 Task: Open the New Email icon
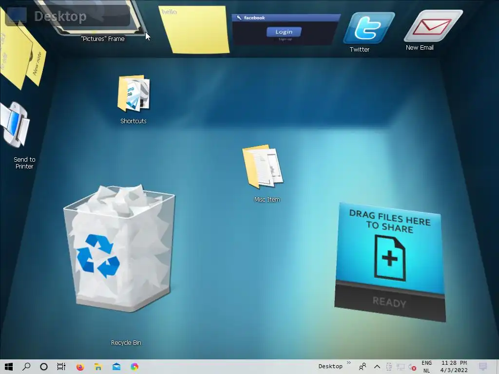(x=433, y=26)
